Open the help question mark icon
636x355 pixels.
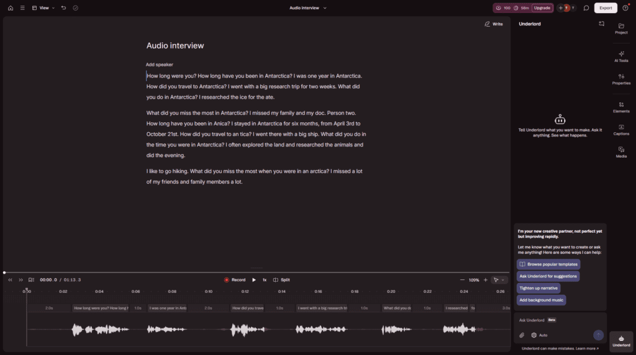[625, 7]
